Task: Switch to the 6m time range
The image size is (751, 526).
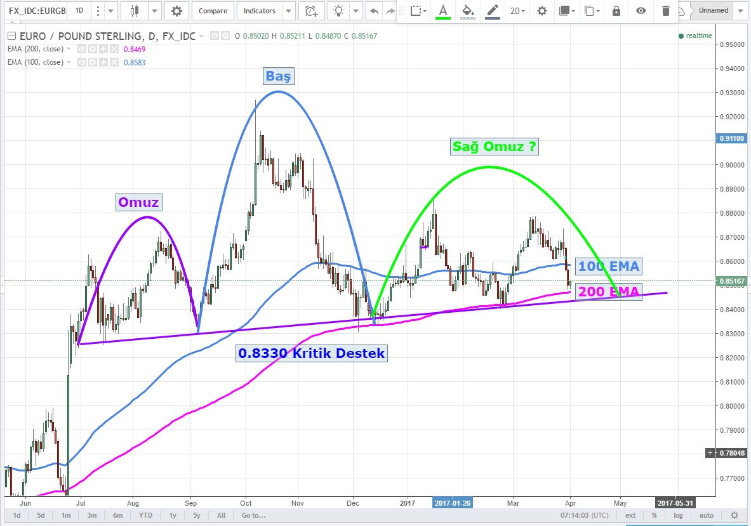Action: 117,515
